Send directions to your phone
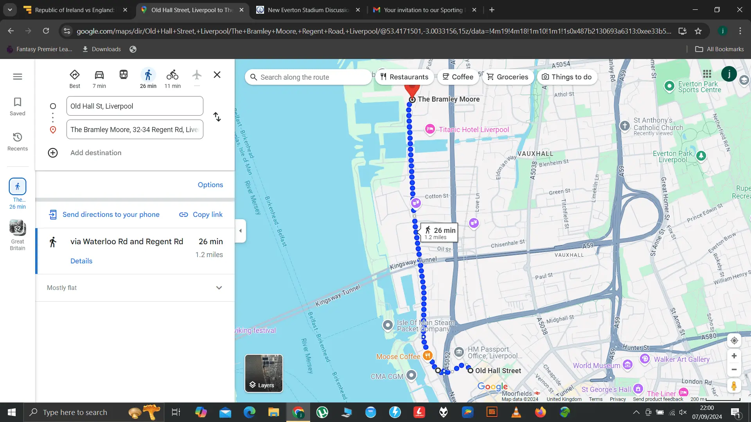The height and width of the screenshot is (422, 751). point(104,215)
